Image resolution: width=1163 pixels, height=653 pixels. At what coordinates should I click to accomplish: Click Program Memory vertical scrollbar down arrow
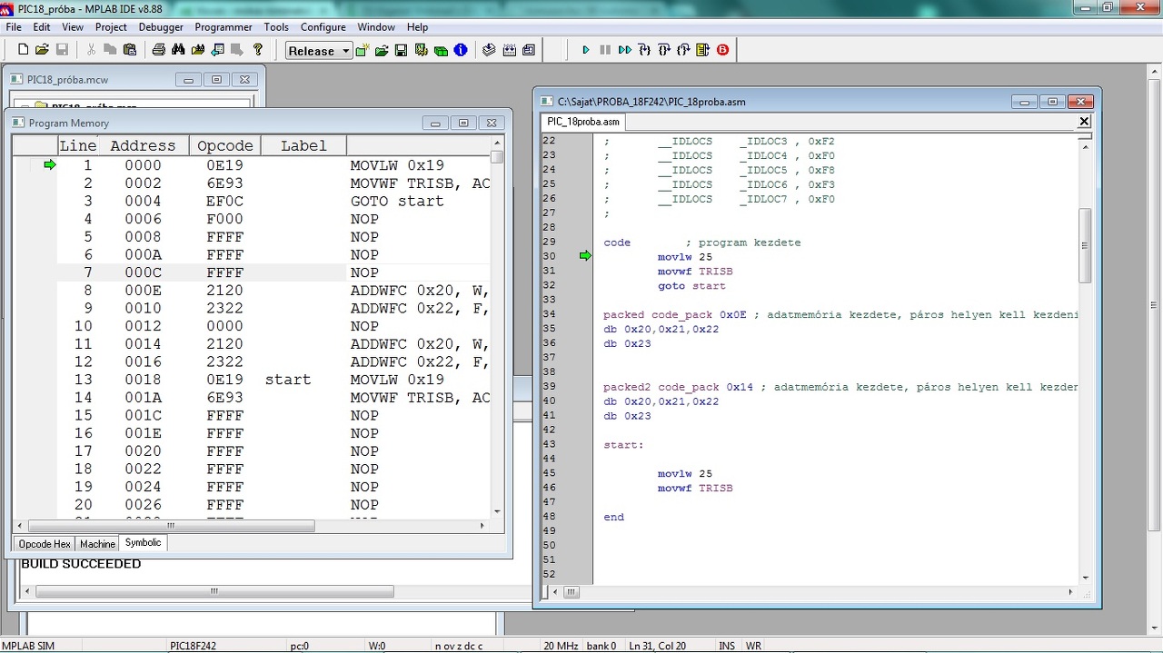(x=497, y=511)
